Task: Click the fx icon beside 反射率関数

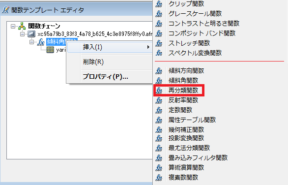Action: point(159,100)
